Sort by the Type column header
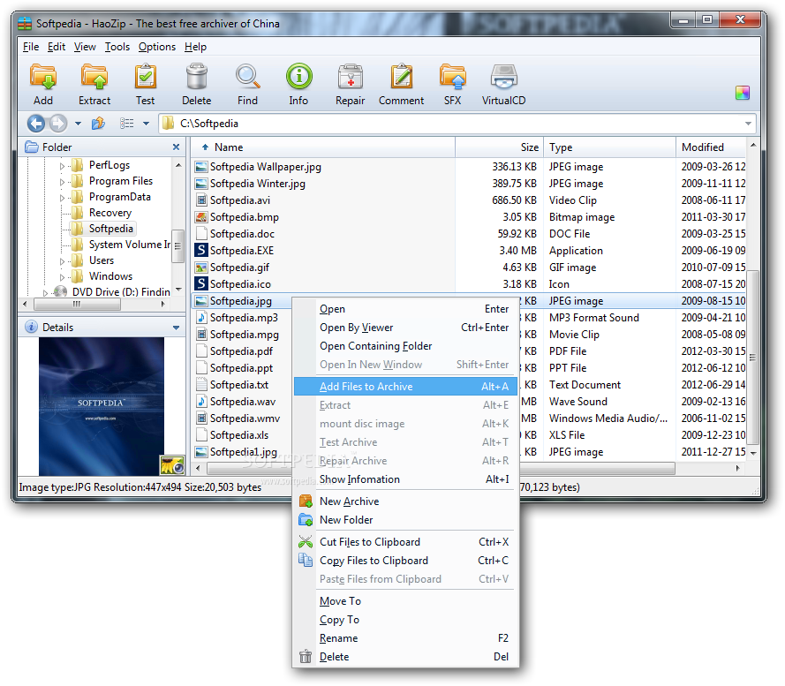The image size is (785, 686). 610,147
